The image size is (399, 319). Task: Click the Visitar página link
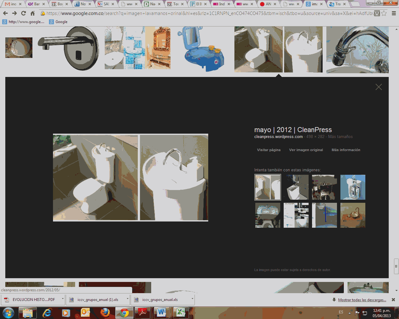[x=269, y=150]
